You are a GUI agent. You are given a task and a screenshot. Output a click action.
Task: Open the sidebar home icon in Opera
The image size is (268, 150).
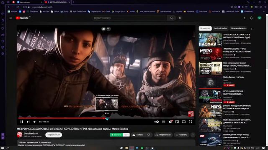[3, 20]
